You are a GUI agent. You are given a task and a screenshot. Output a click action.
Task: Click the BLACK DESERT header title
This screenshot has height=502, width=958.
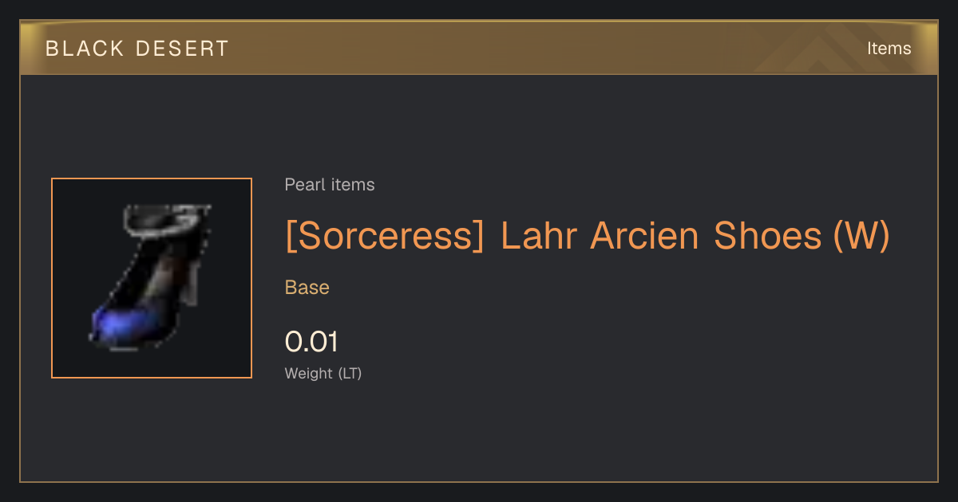(x=137, y=49)
